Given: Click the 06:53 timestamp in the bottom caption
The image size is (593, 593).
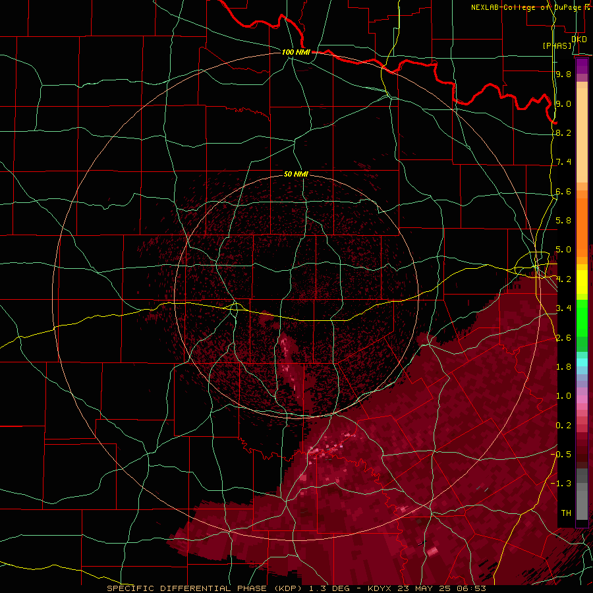Looking at the screenshot, I should click(x=472, y=588).
